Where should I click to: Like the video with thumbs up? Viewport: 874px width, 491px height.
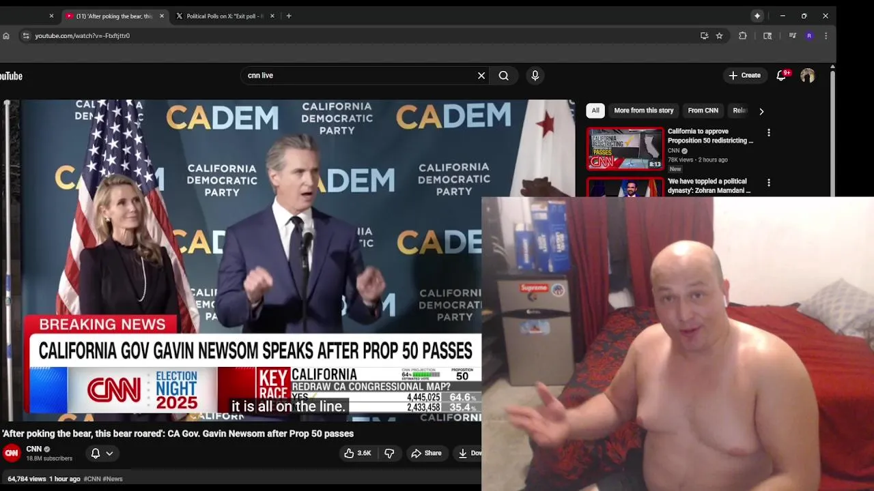click(358, 453)
